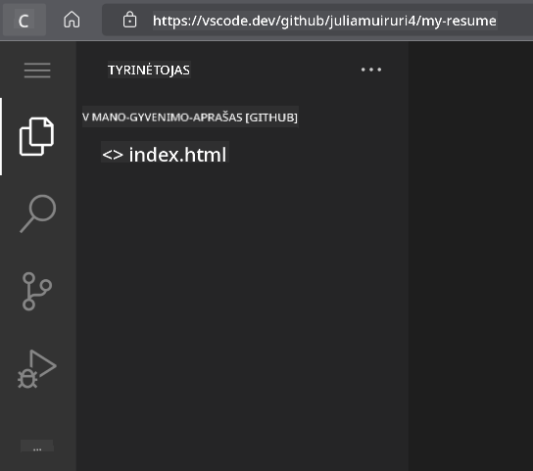Screen dimensions: 533x471
Task: Click the angle-brackets icon beside index.html
Action: pos(113,155)
